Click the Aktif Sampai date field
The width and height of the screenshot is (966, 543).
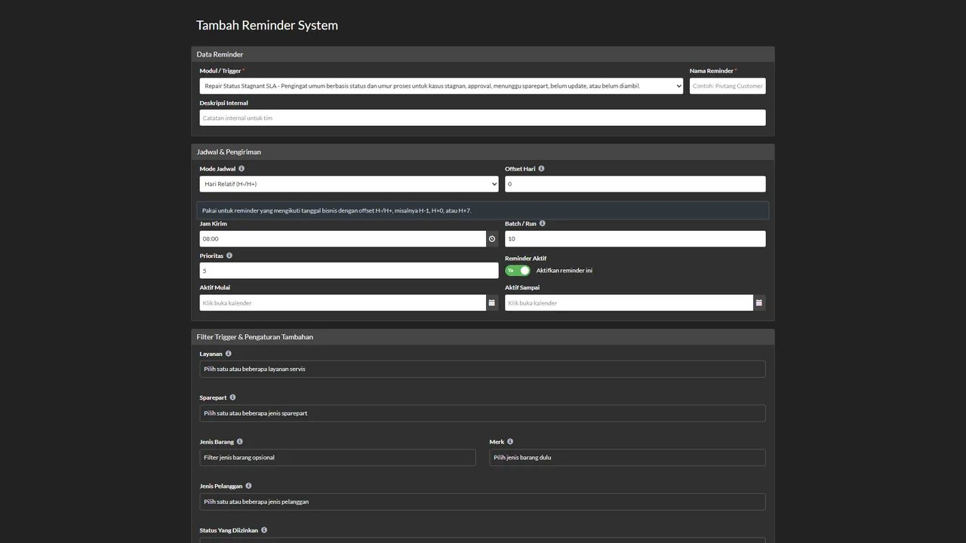tap(629, 303)
